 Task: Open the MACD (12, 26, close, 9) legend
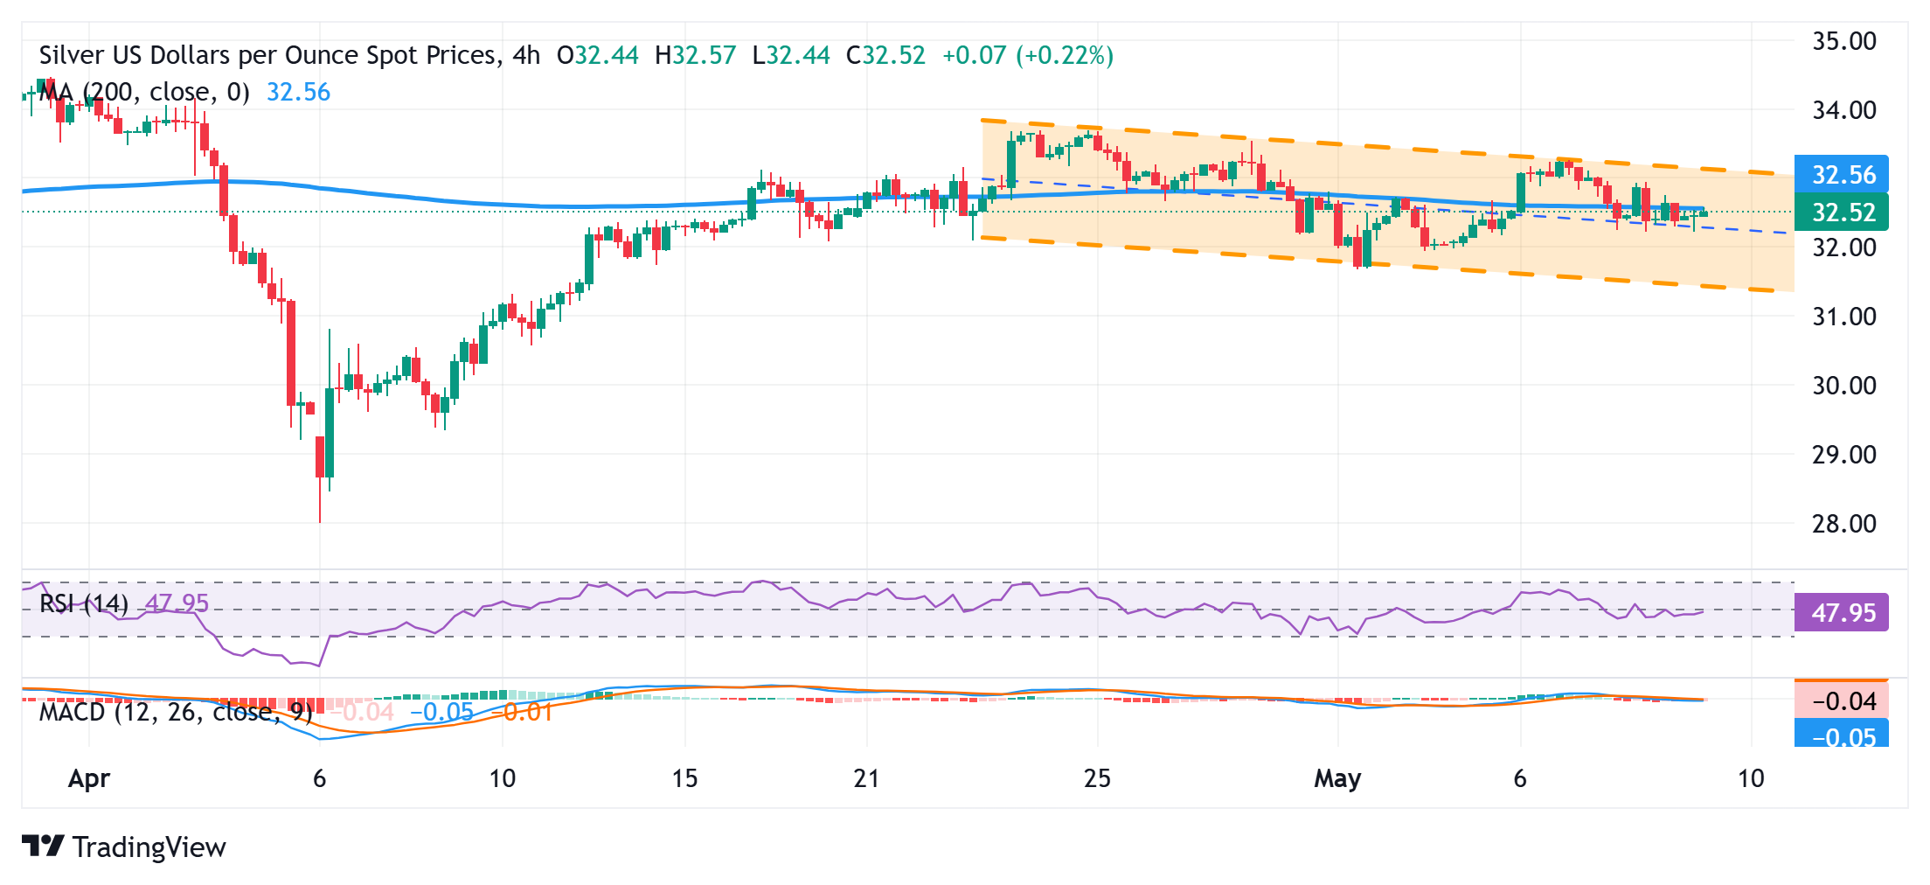coord(175,712)
